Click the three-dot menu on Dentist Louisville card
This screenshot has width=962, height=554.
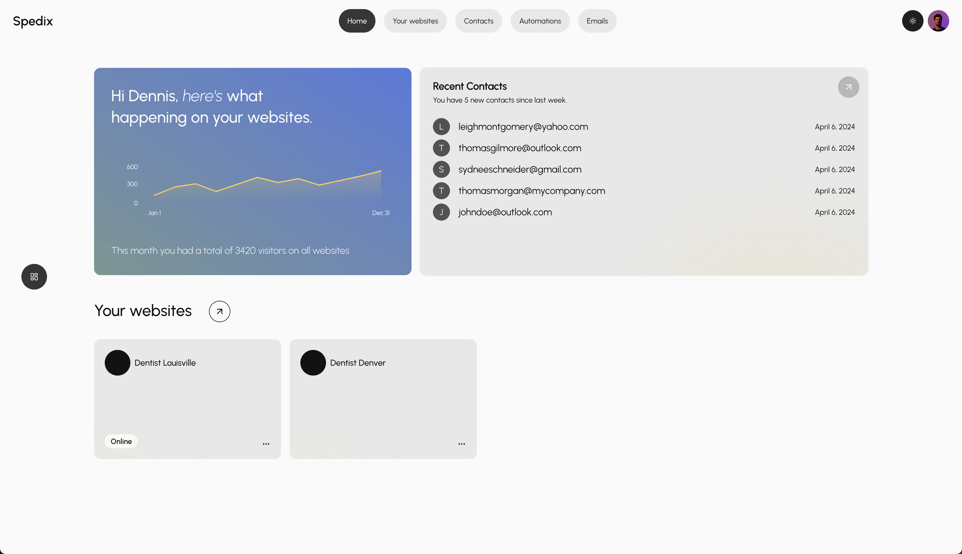(x=266, y=444)
